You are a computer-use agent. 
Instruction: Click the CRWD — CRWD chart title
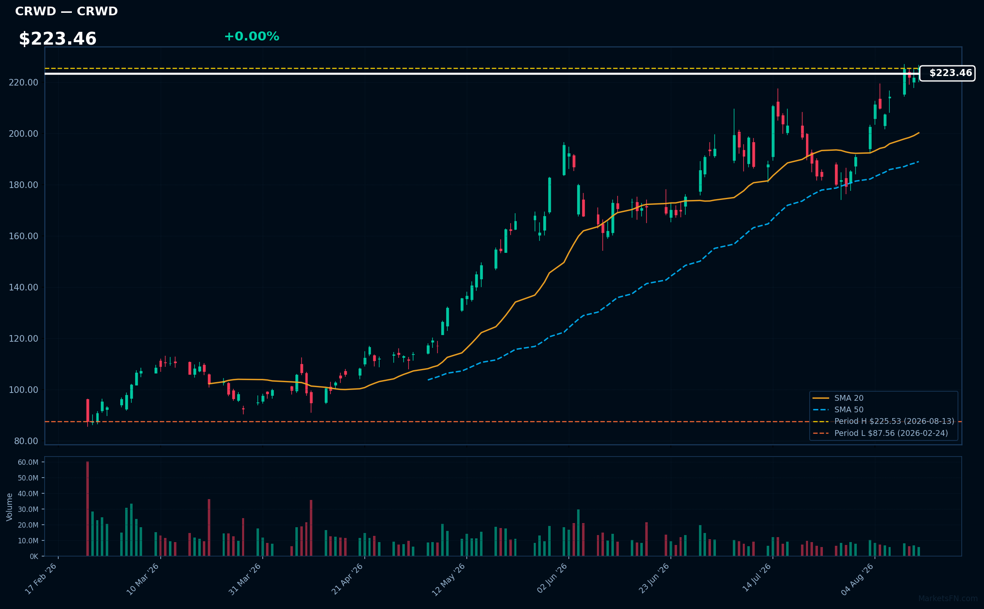coord(67,11)
